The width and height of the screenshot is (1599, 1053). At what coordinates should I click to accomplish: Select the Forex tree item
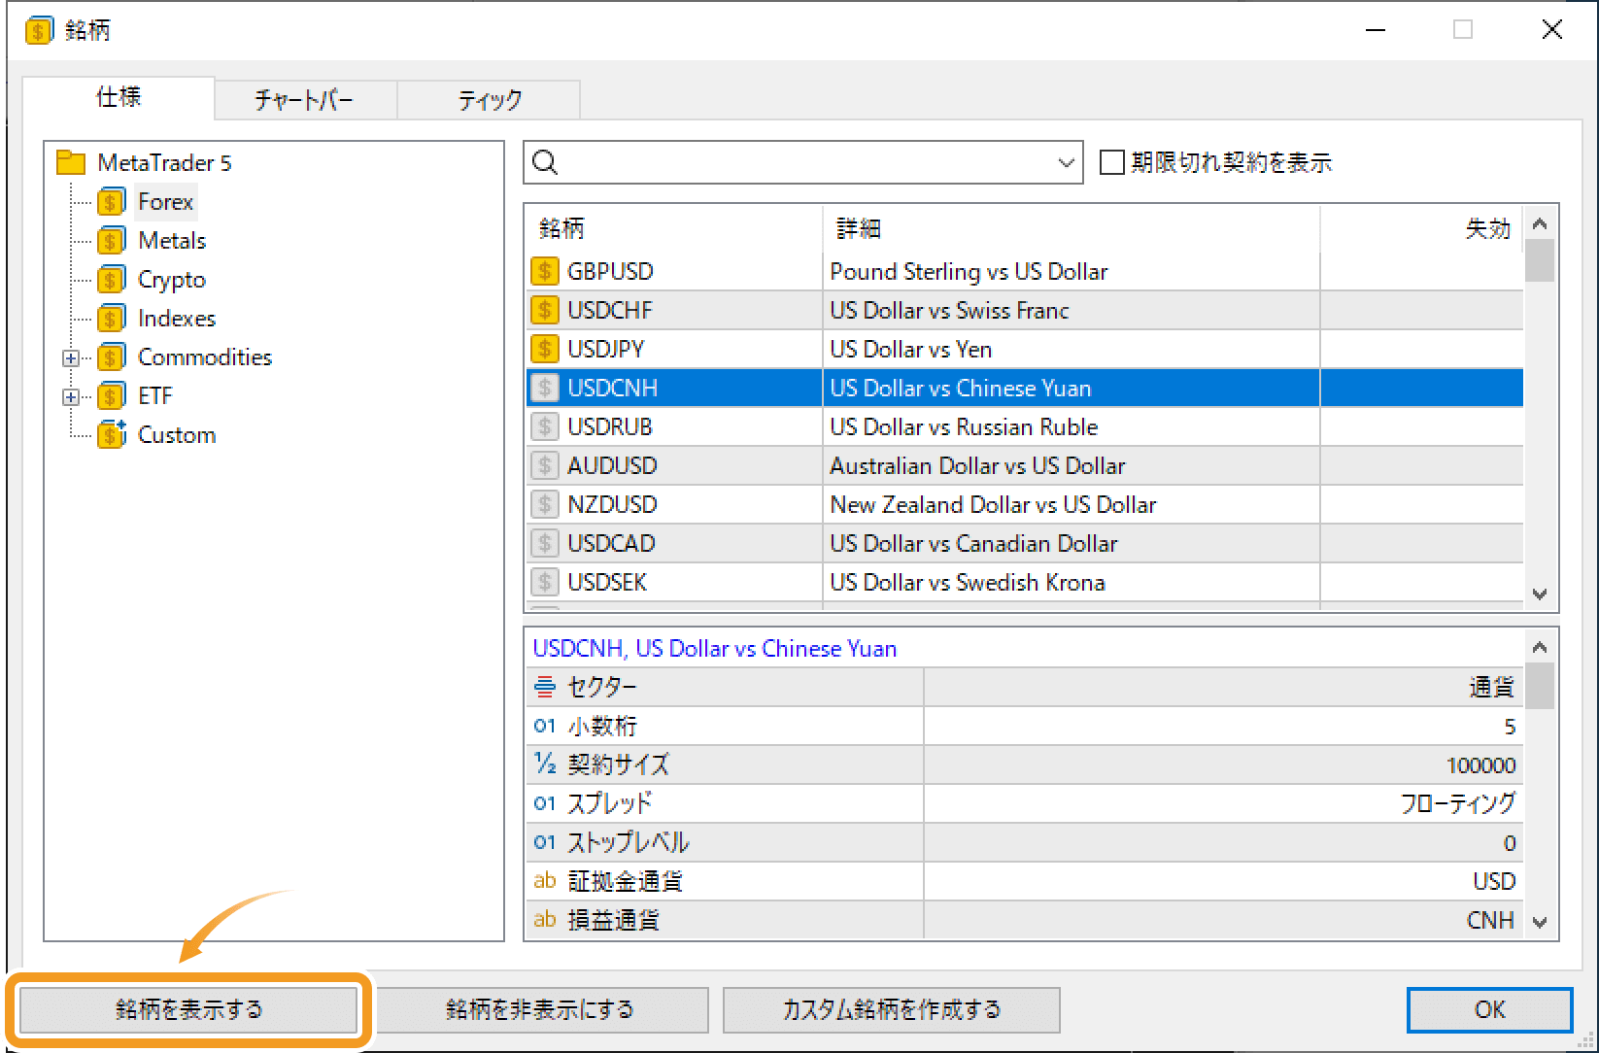click(x=165, y=202)
